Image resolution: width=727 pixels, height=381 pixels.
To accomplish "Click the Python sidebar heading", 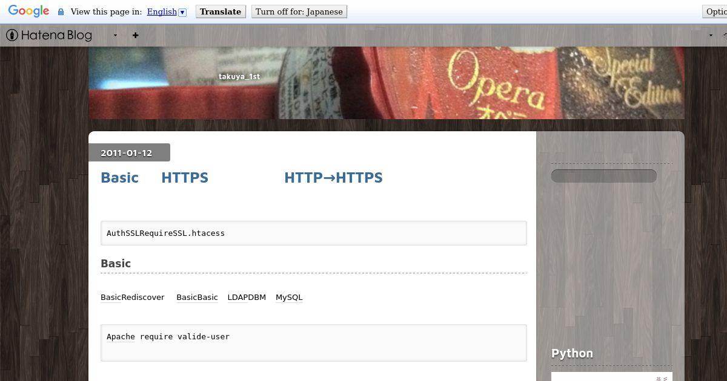I will coord(572,353).
